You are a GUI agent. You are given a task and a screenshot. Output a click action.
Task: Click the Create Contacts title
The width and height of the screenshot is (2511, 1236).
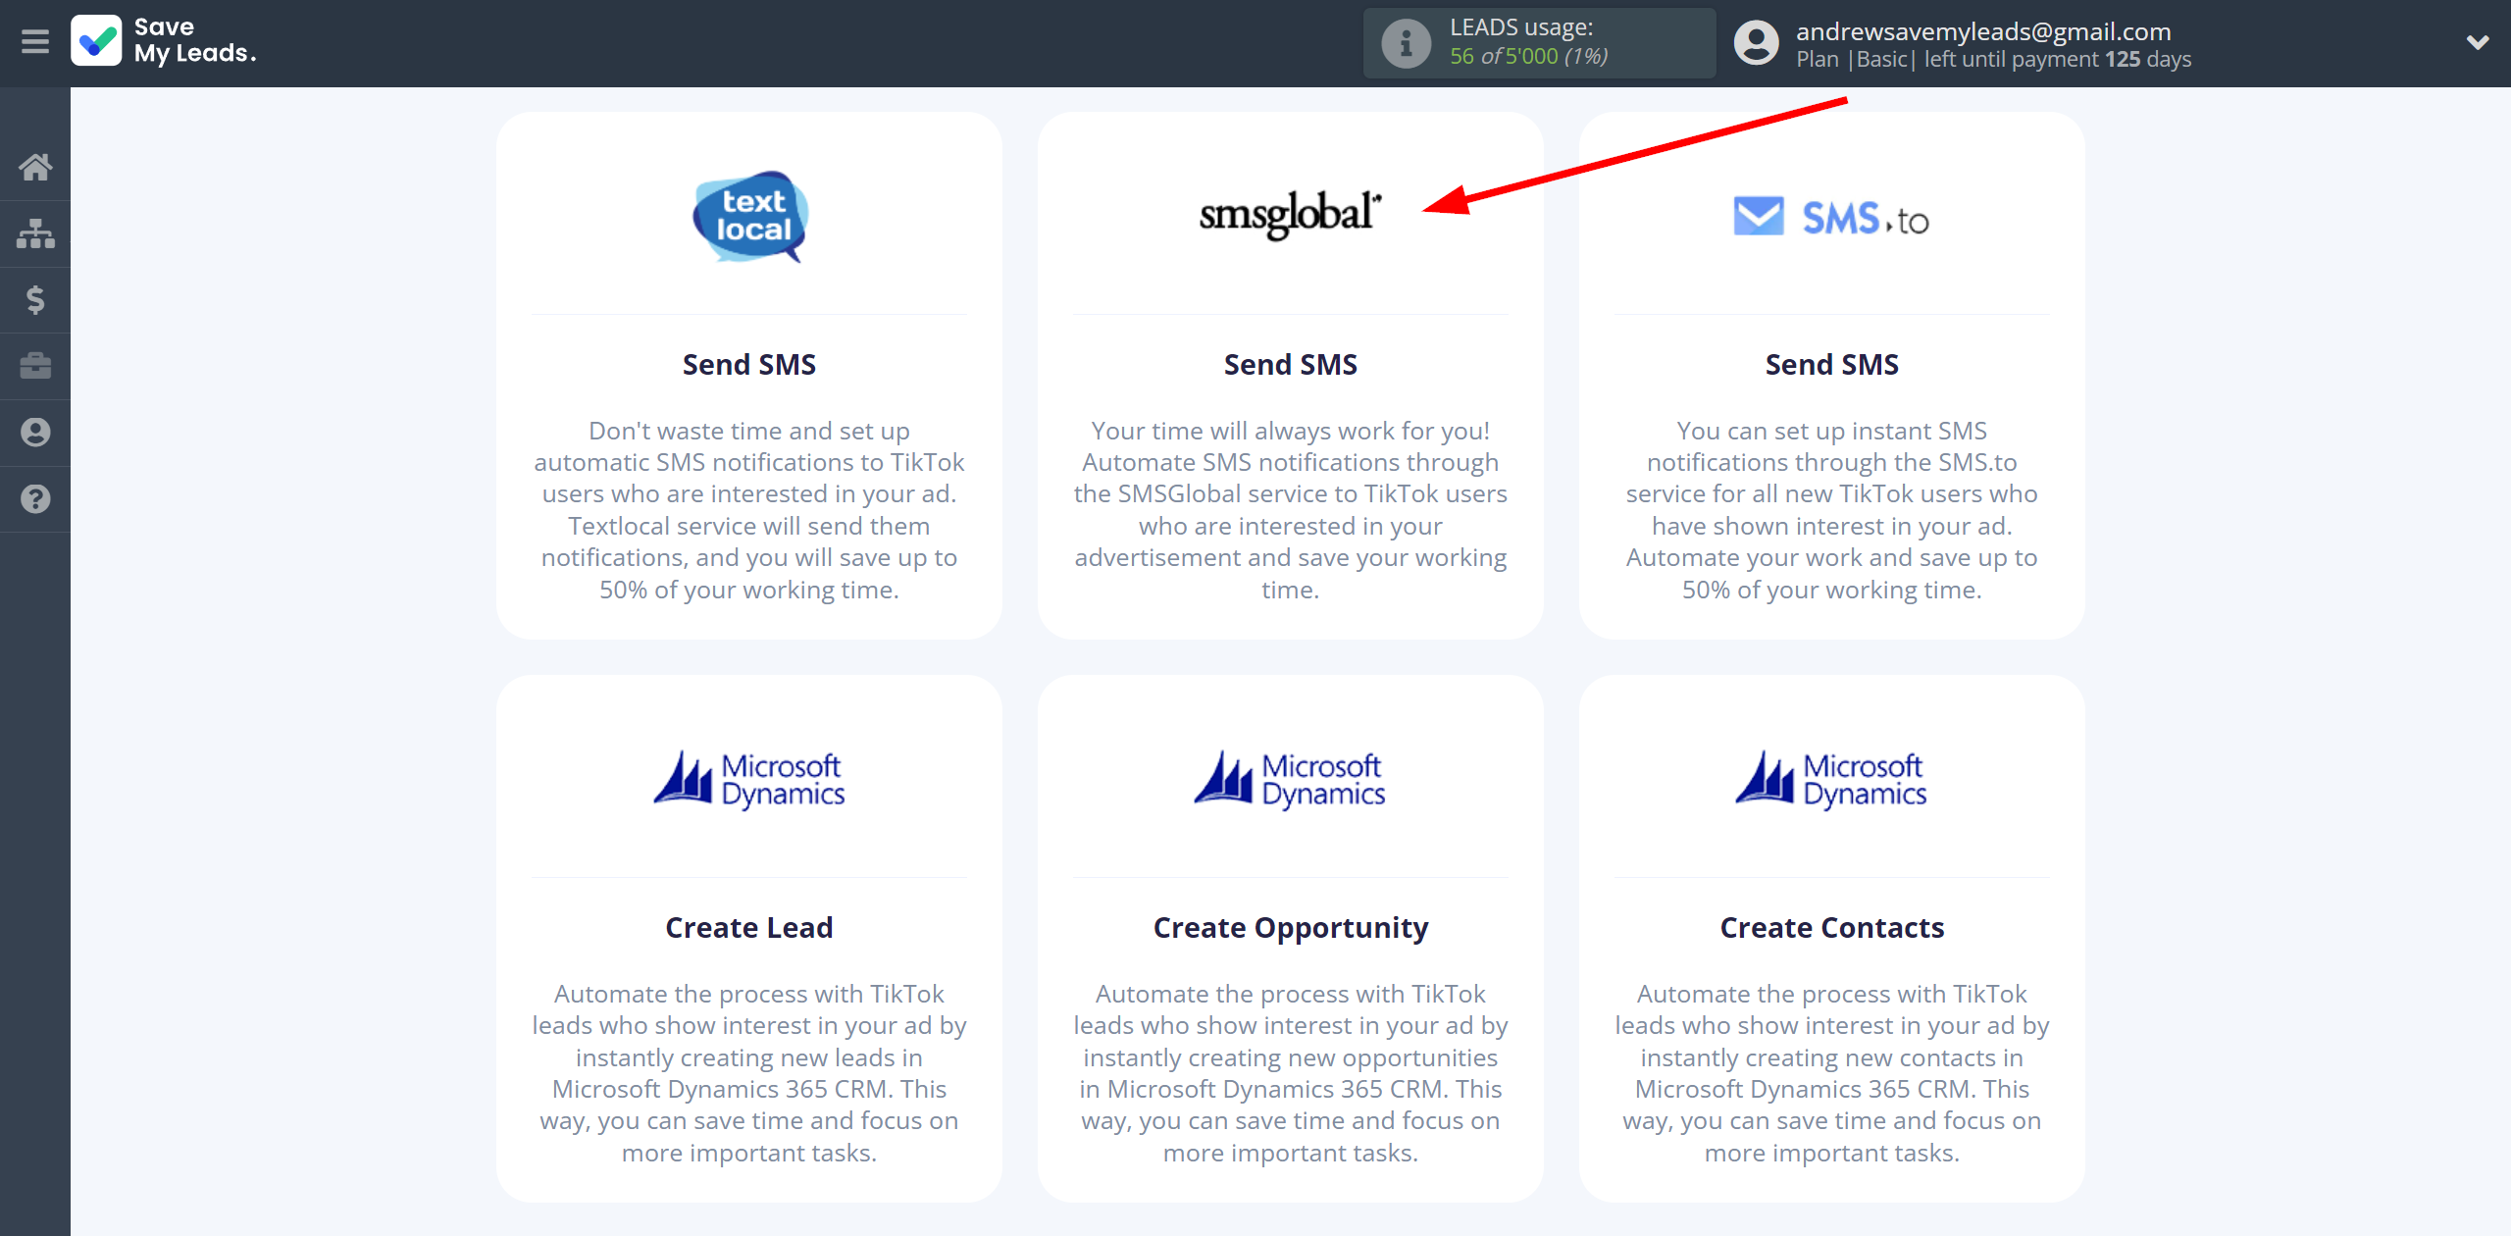point(1831,928)
